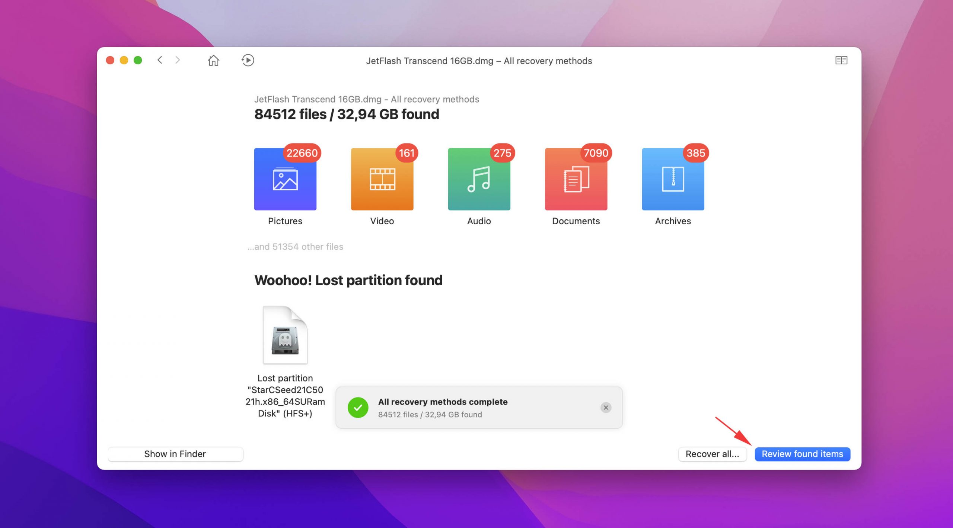The height and width of the screenshot is (528, 953).
Task: Click the resume scan session icon
Action: [x=248, y=60]
